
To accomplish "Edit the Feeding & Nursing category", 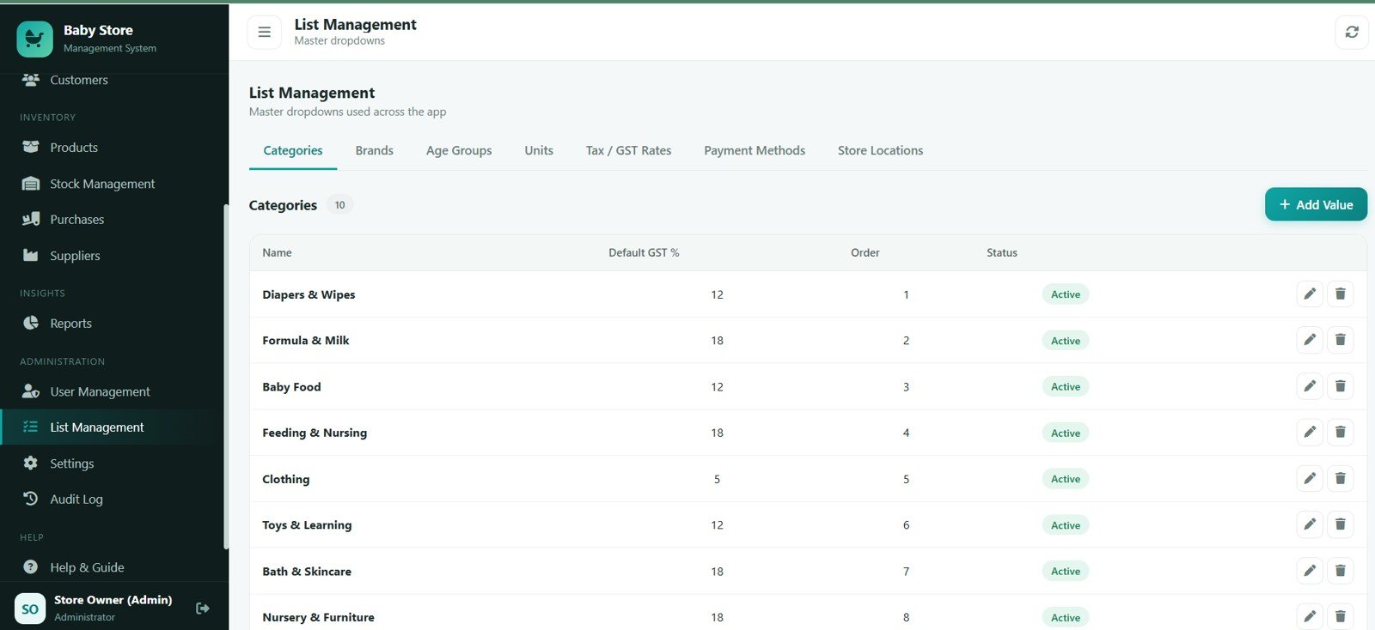I will 1310,433.
